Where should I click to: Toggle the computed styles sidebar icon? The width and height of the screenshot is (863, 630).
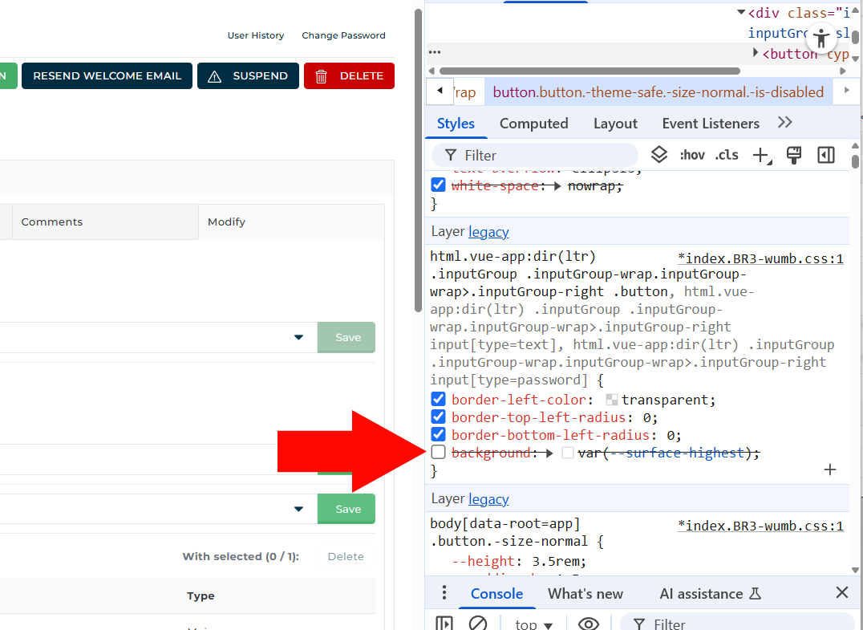click(825, 156)
